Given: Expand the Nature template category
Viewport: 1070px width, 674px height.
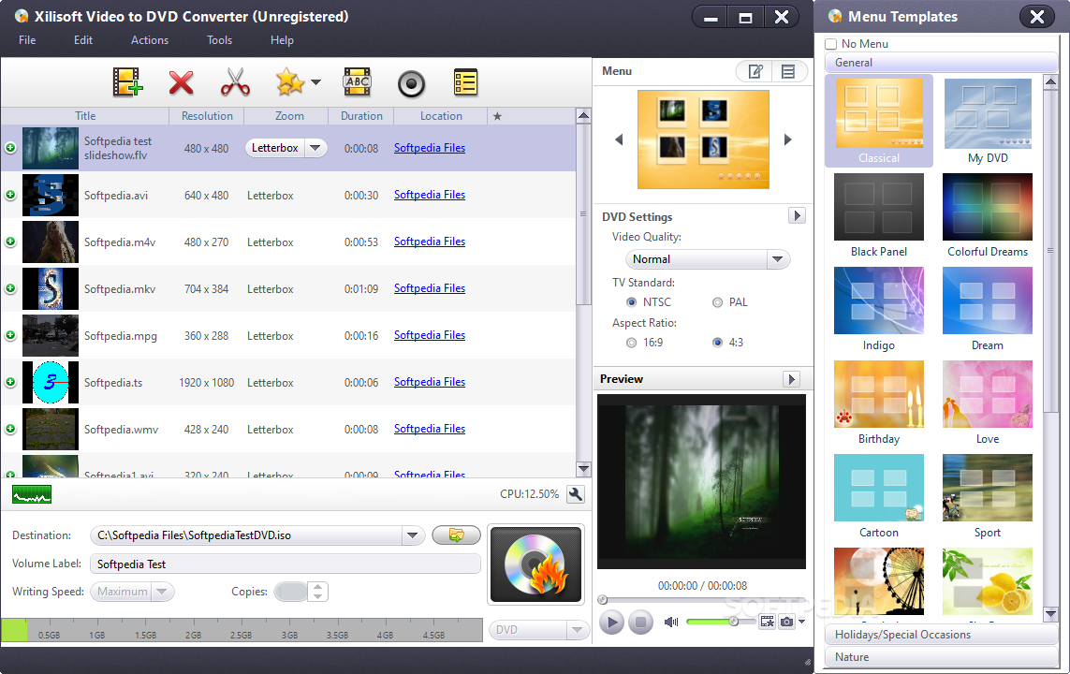Looking at the screenshot, I should [941, 657].
